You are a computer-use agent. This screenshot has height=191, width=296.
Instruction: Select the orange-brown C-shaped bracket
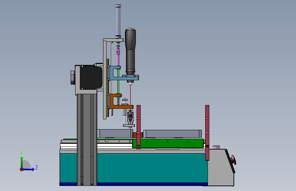(120, 102)
